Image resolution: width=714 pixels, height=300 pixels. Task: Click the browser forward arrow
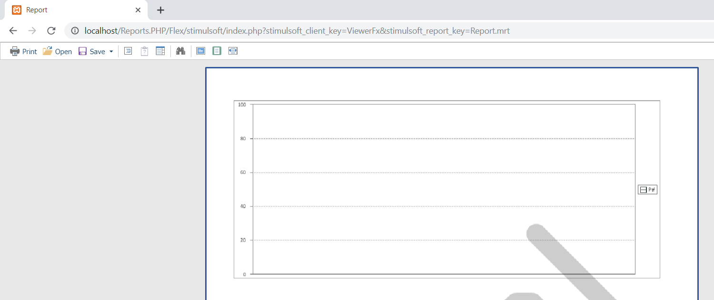pos(32,31)
